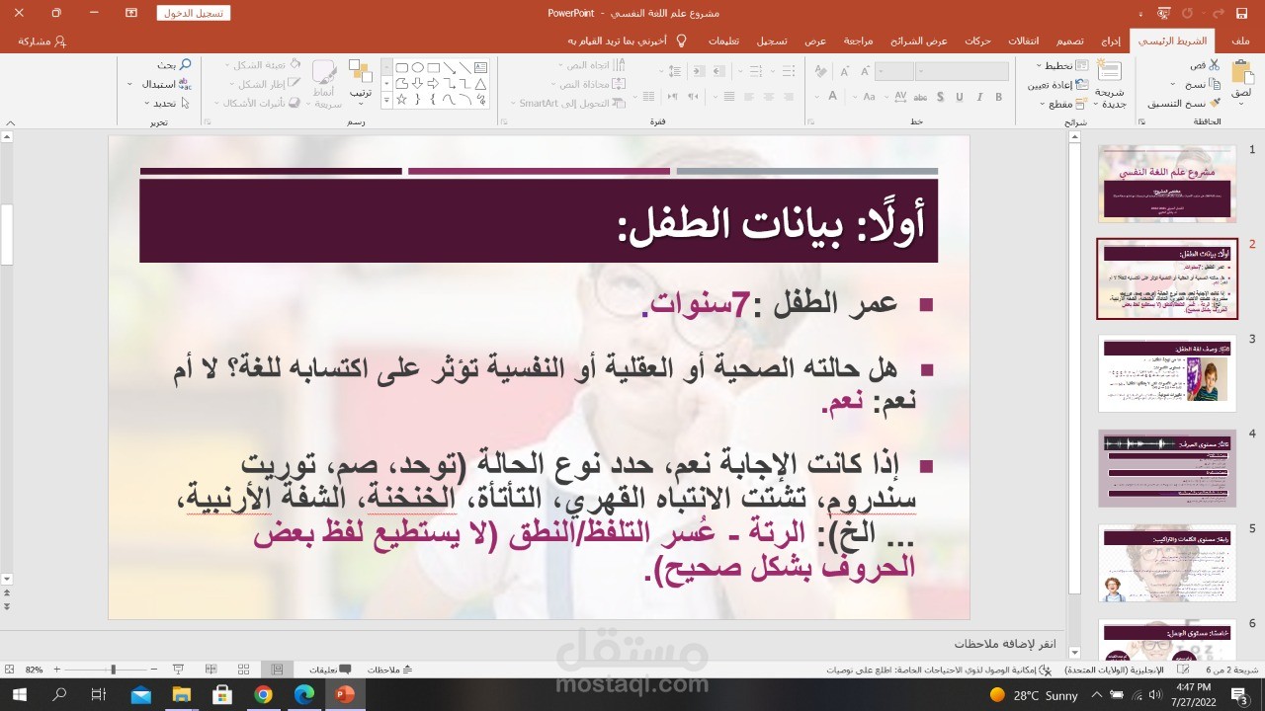Screen dimensions: 1265x711
Task: Open Google Chrome from the taskbar
Action: (262, 695)
